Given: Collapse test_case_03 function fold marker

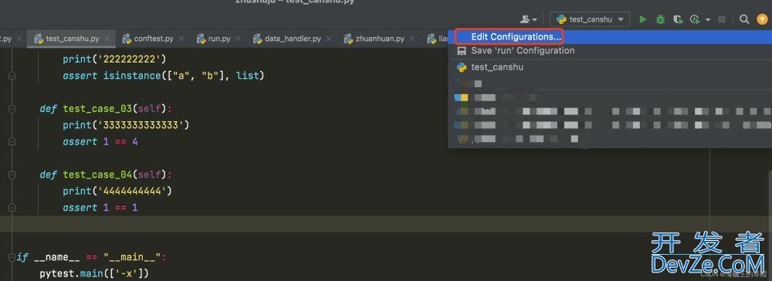Looking at the screenshot, I should pos(12,109).
